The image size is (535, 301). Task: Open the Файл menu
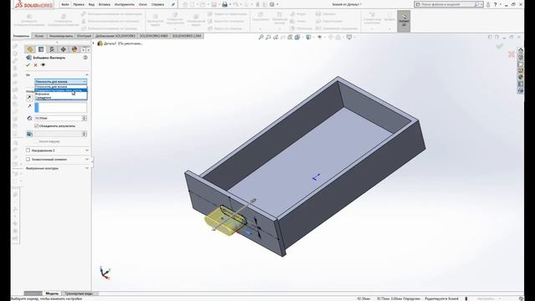(x=65, y=4)
